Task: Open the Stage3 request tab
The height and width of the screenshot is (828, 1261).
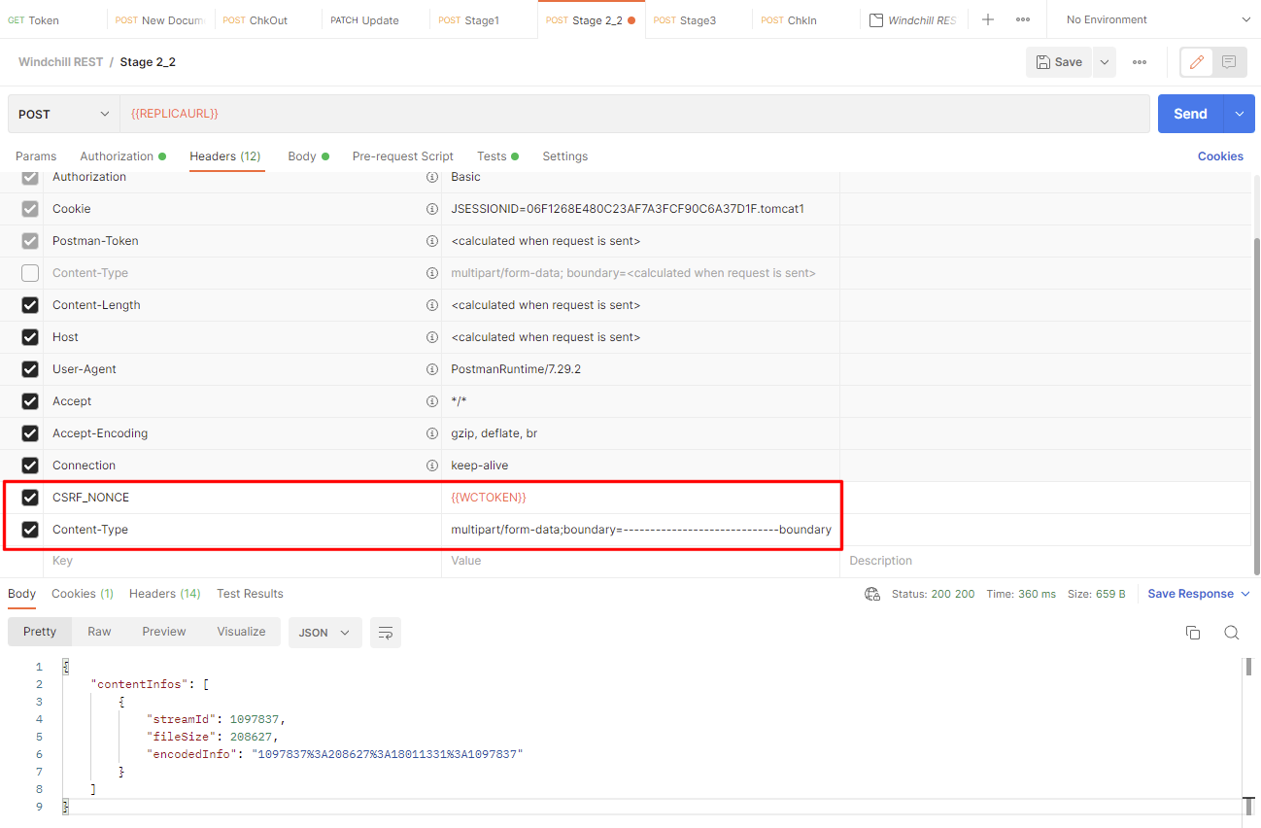Action: pos(697,19)
